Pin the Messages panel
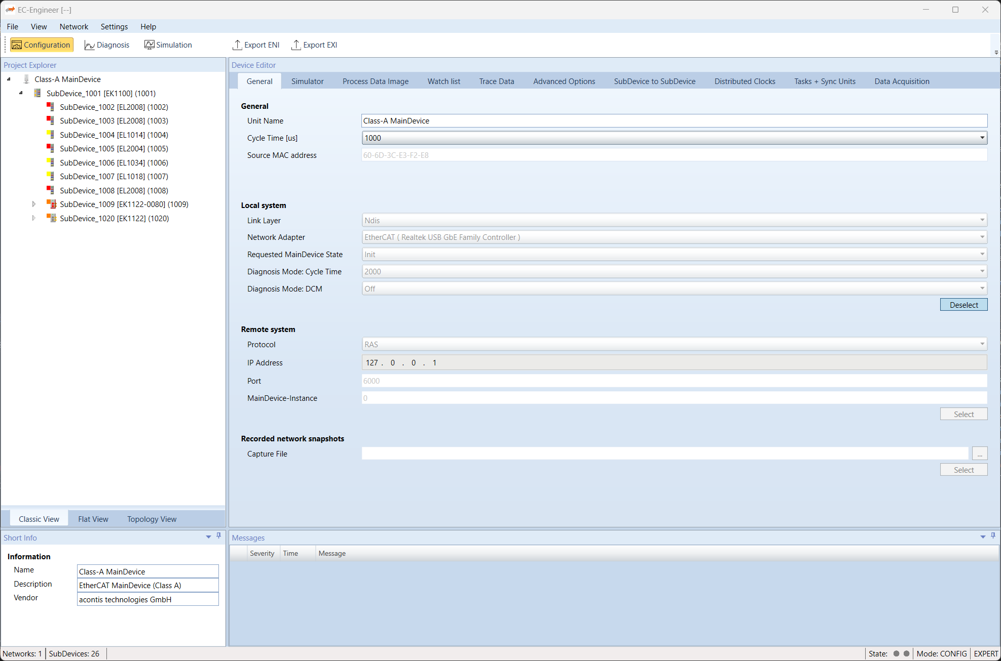This screenshot has height=661, width=1001. [993, 535]
